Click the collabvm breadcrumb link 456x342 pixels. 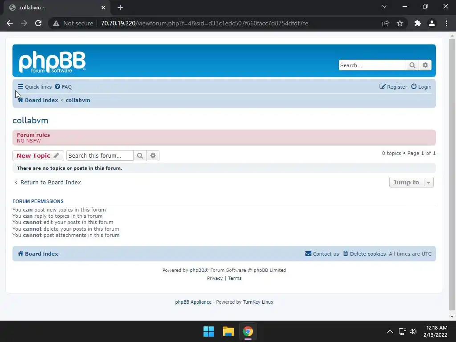click(78, 100)
